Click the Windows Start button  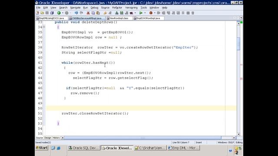pos(42,148)
